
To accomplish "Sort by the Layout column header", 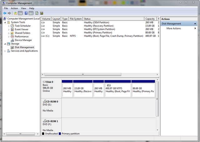I will [56, 19].
